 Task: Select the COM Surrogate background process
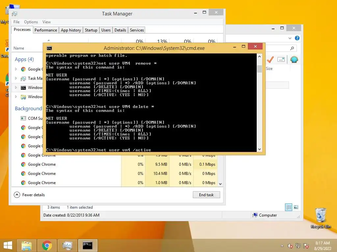click(32, 118)
